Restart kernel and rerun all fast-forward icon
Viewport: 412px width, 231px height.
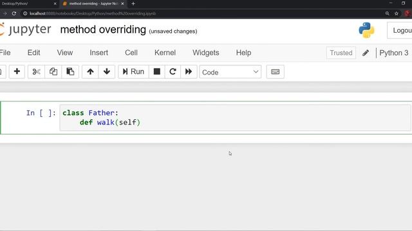click(189, 71)
